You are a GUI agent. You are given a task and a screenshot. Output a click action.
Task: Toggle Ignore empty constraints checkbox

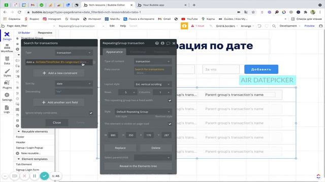pos(91,113)
